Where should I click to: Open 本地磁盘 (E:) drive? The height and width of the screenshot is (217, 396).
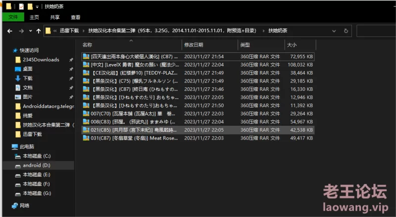[36, 175]
